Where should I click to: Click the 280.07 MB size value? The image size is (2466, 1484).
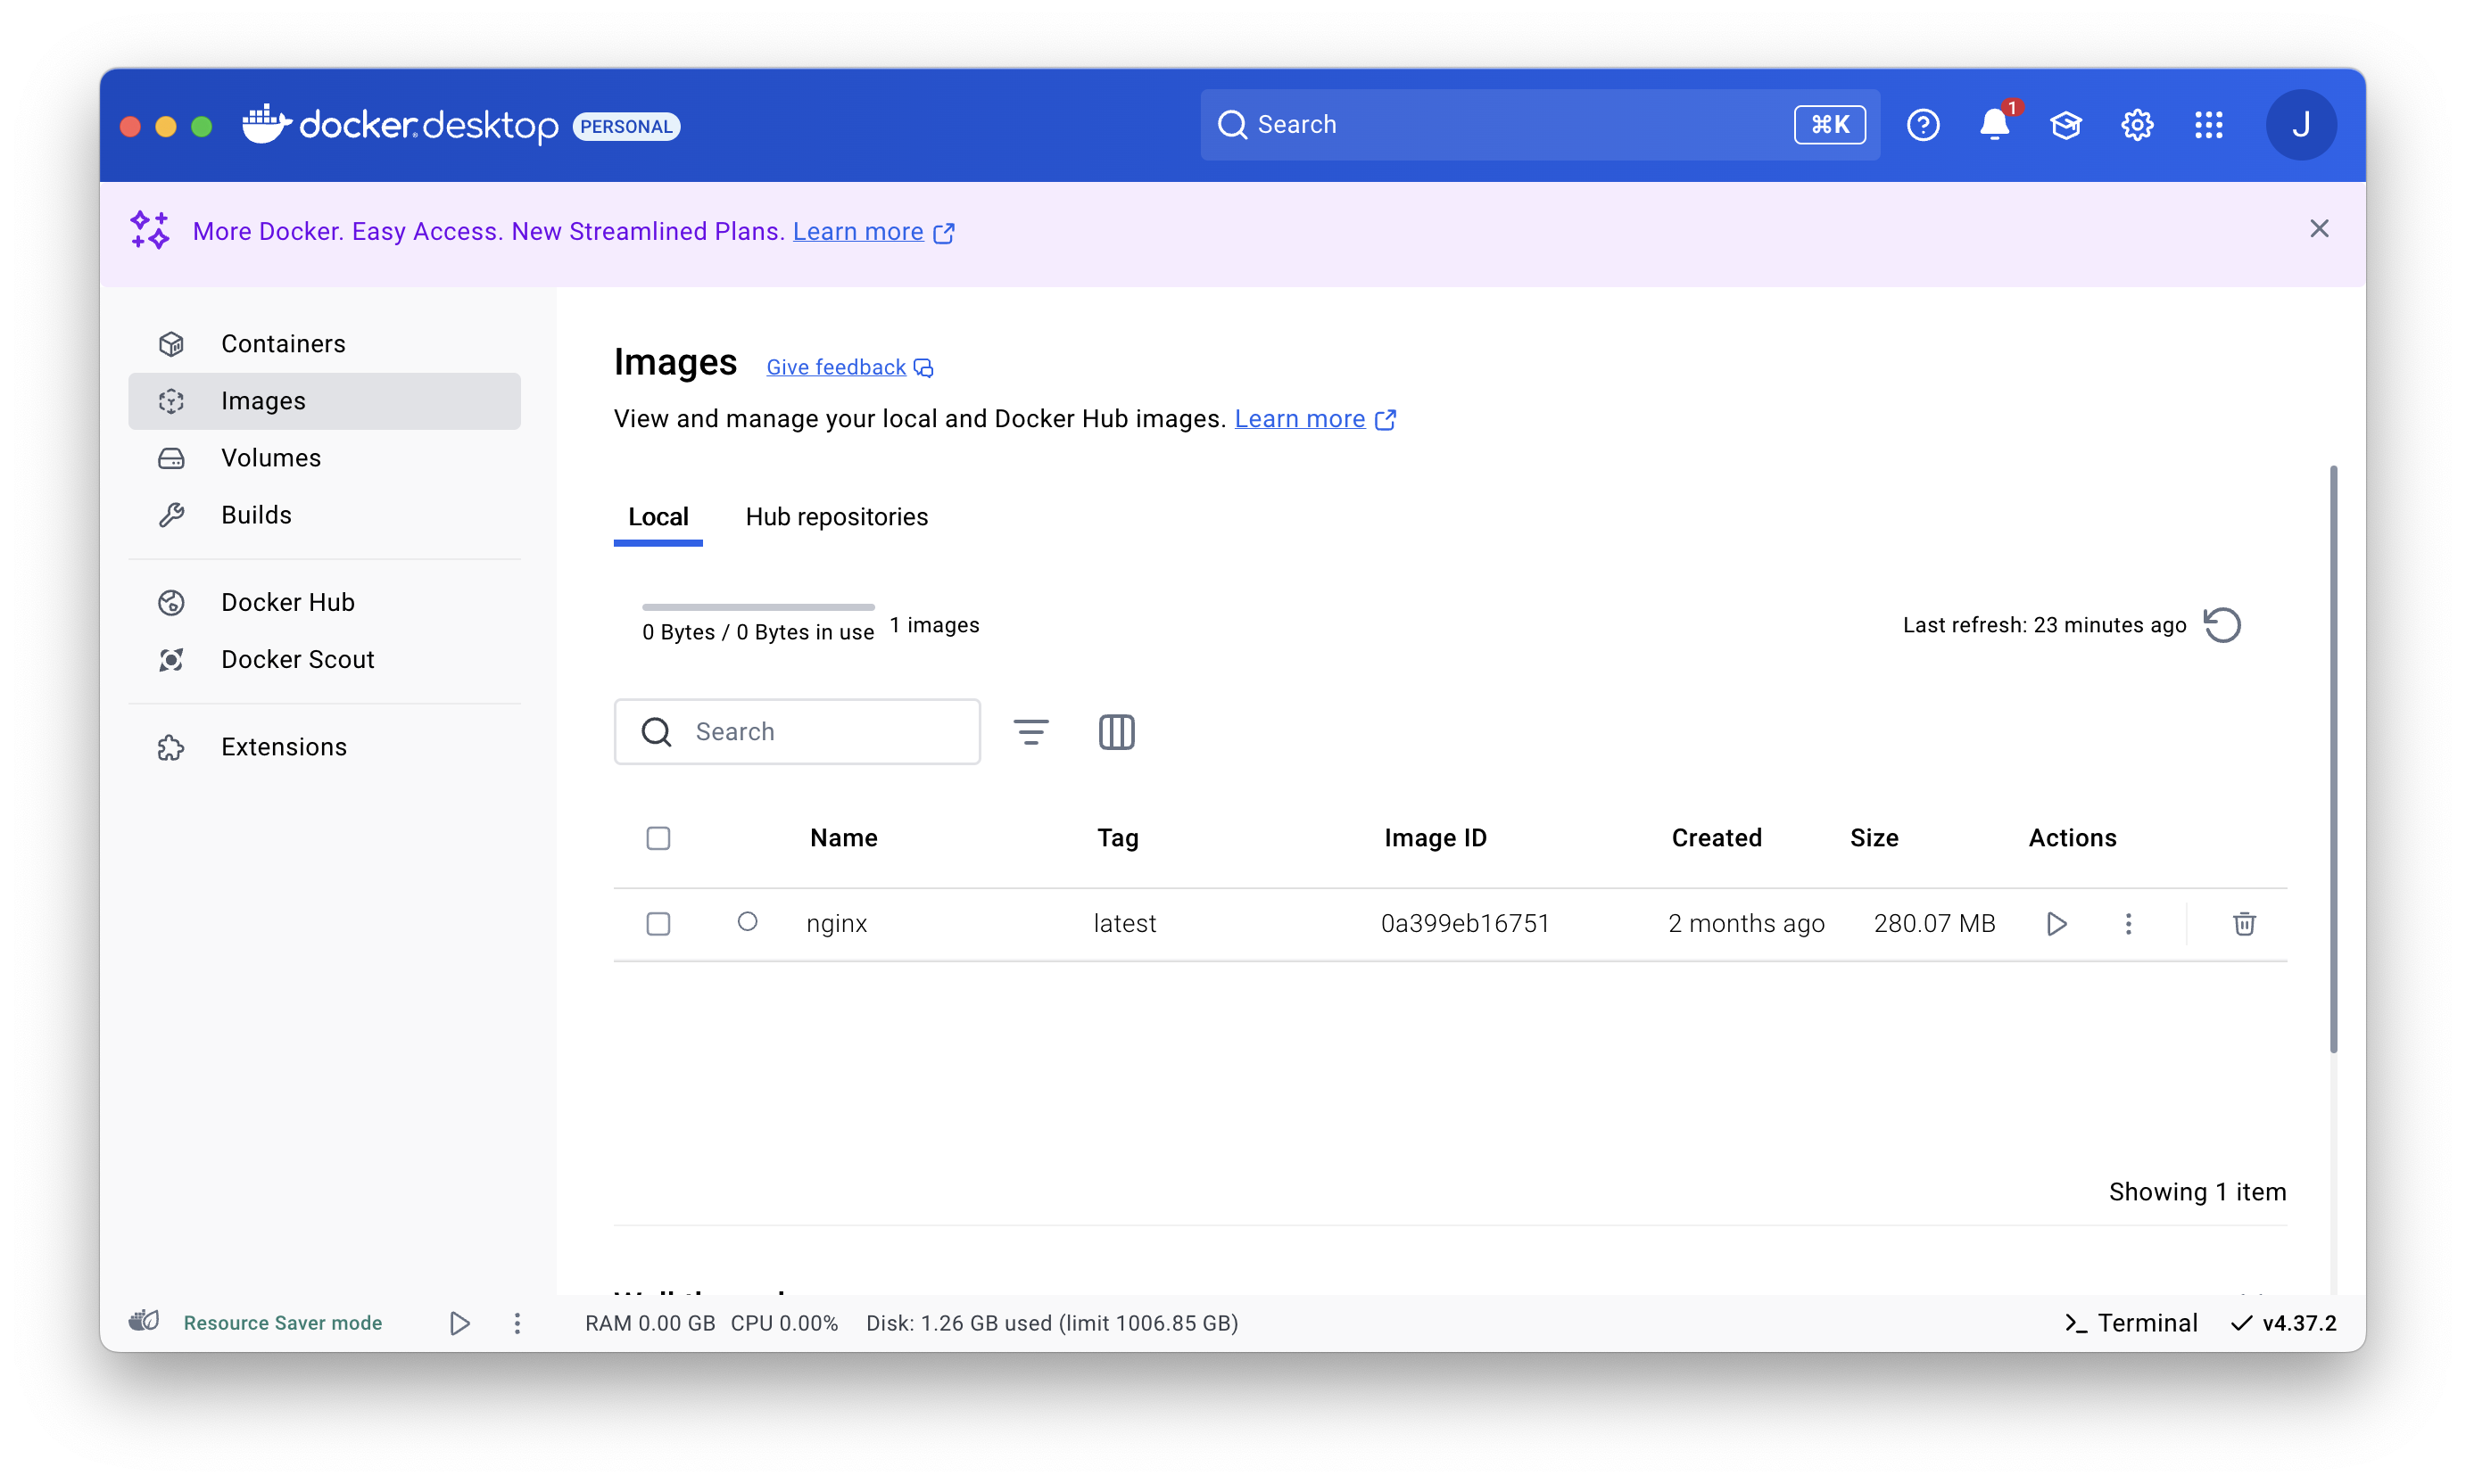tap(1933, 924)
